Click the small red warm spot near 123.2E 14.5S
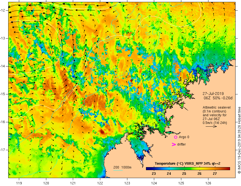 [x=131, y=80]
